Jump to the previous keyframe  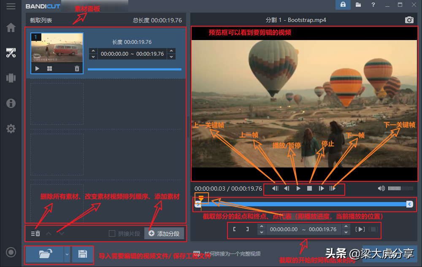tap(275, 189)
